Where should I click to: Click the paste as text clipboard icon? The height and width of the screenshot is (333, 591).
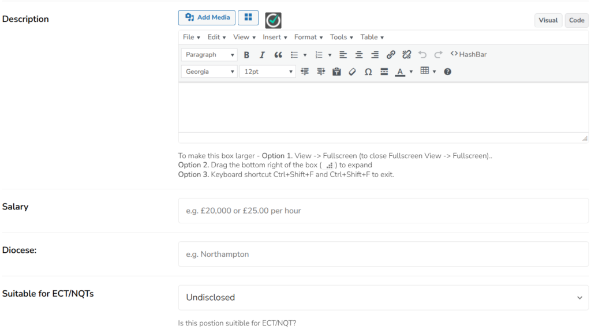pos(336,72)
